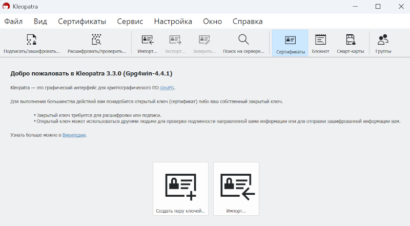Follow the GnuPG hyperlink
Viewport: 410px width, 226px height.
167,88
